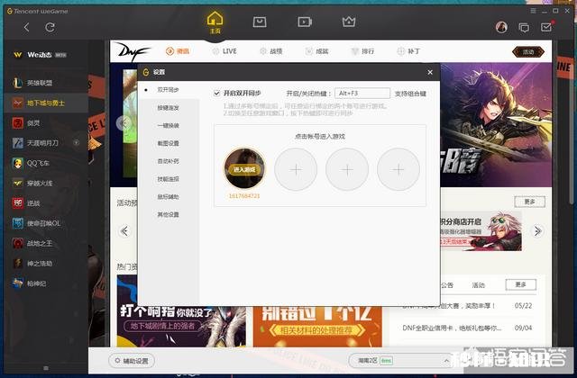Select 英雄联盟 game in sidebar
577x378 pixels.
46,83
